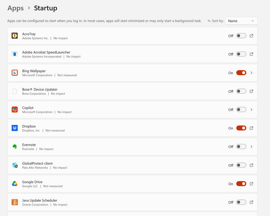Click the AcroTray app icon
This screenshot has width=270, height=216.
pos(15,36)
